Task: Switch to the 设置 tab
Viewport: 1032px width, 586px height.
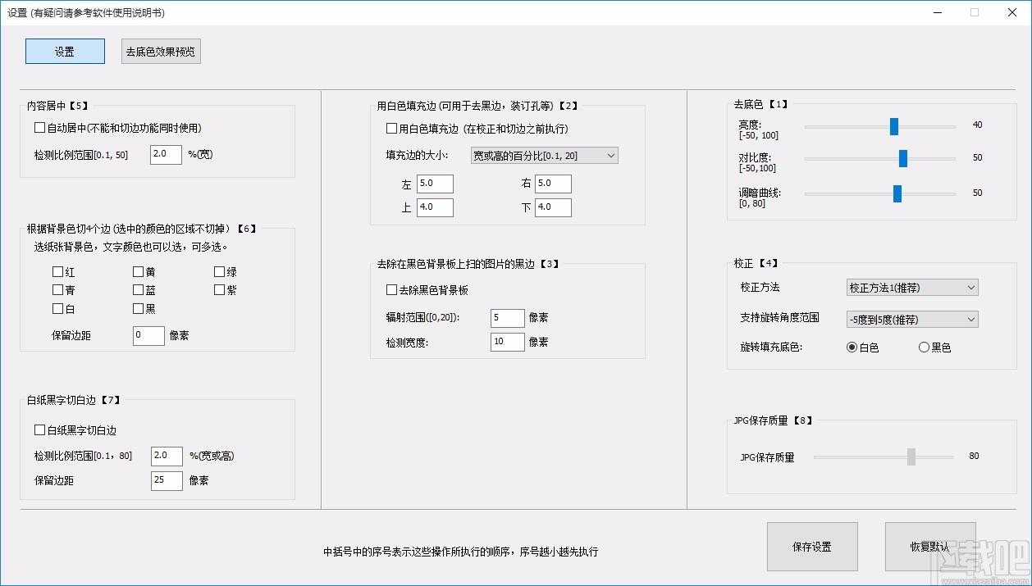Action: coord(65,52)
